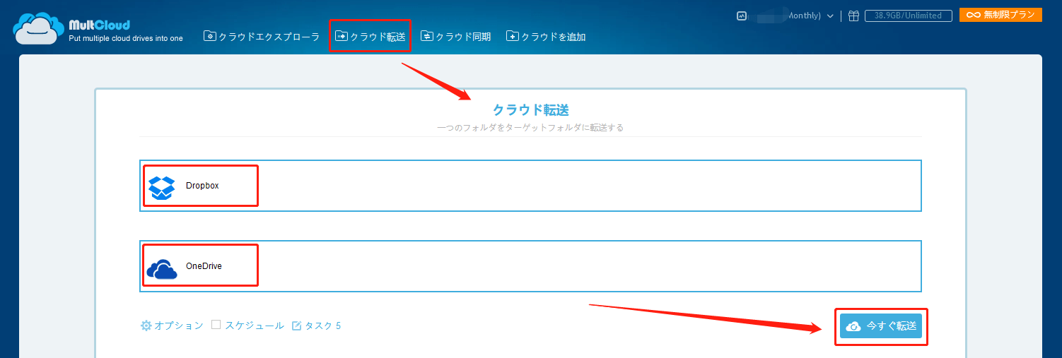Click the タスク list edit icon
The height and width of the screenshot is (358, 1062).
click(297, 326)
